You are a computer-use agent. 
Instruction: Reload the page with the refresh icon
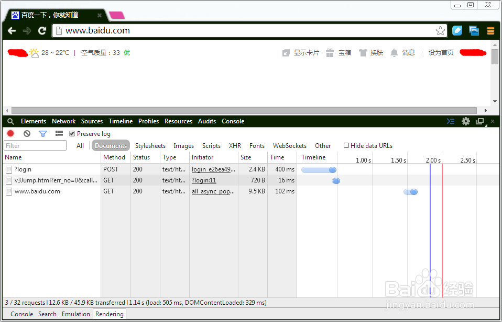tap(42, 31)
